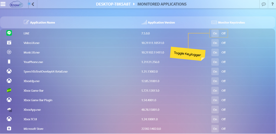
Task: Select Off for YourPhone.exe
Action: pos(224,62)
